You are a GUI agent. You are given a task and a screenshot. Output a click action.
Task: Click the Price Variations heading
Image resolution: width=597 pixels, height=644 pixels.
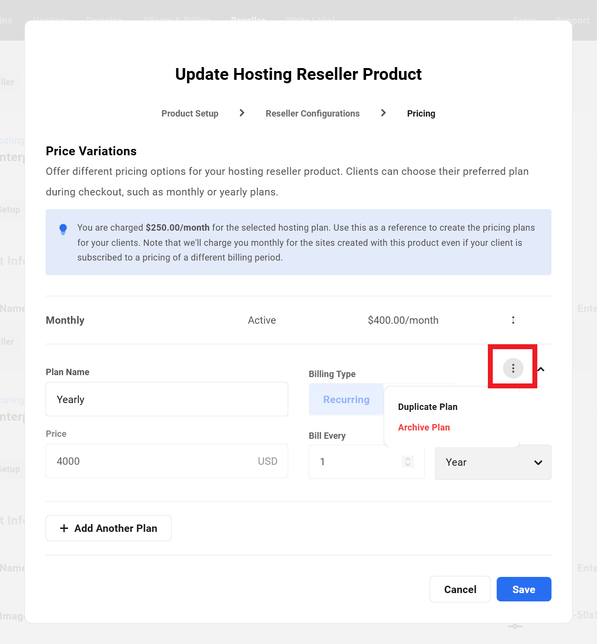click(91, 151)
